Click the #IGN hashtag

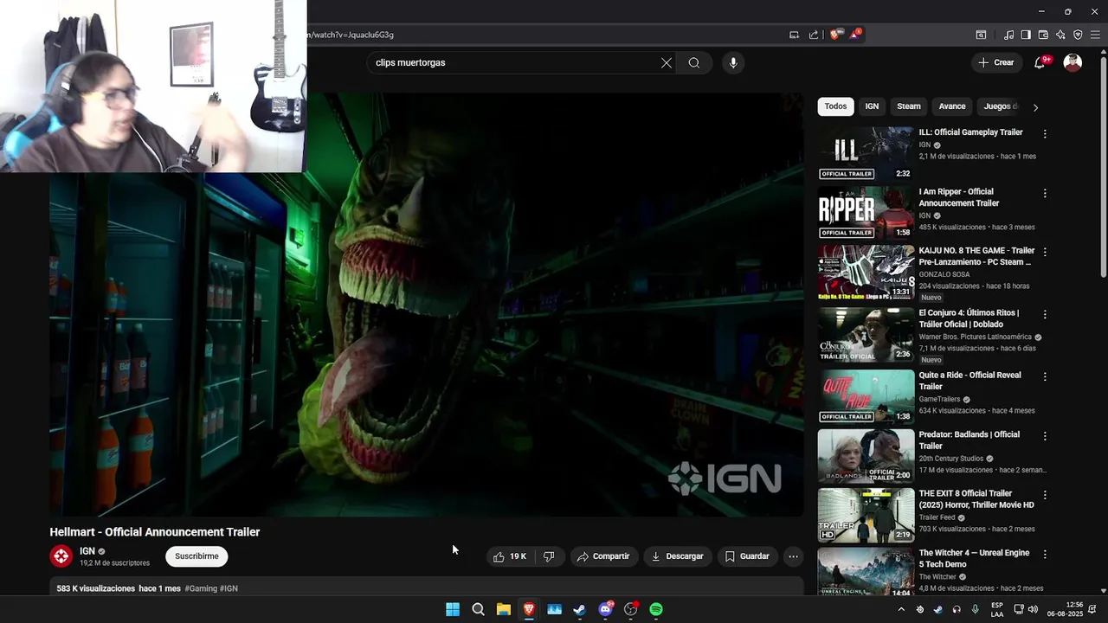tap(229, 588)
